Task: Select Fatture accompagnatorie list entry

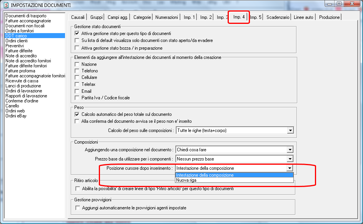Action: [35, 21]
